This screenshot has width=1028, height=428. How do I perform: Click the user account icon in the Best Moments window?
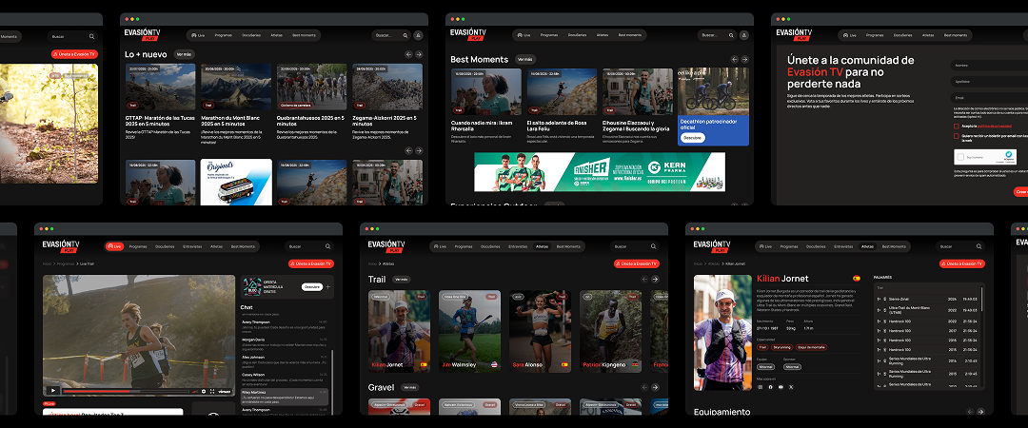743,35
